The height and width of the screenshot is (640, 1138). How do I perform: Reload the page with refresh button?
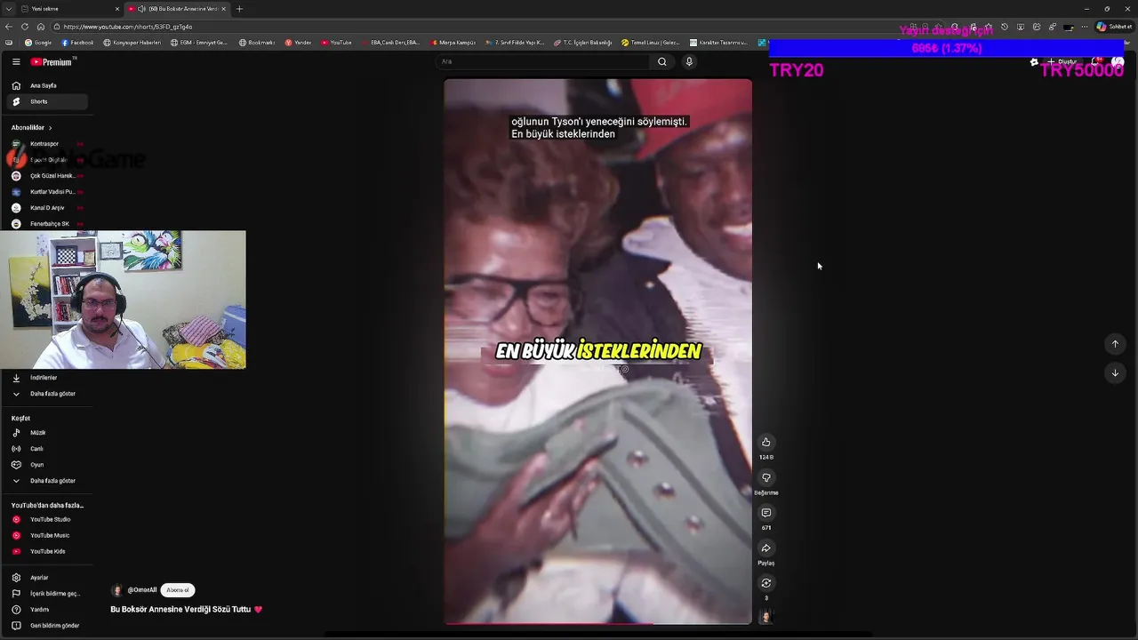(x=25, y=27)
